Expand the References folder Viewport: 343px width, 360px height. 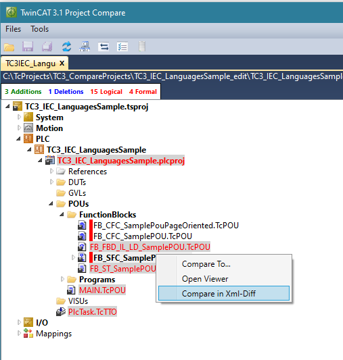coord(51,171)
